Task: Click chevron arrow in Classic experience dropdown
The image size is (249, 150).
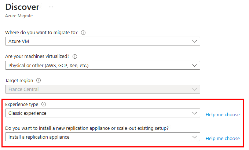Action: (194, 113)
